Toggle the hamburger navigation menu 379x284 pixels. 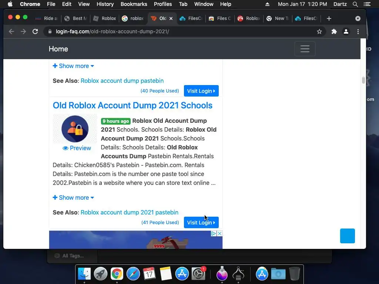pyautogui.click(x=305, y=49)
